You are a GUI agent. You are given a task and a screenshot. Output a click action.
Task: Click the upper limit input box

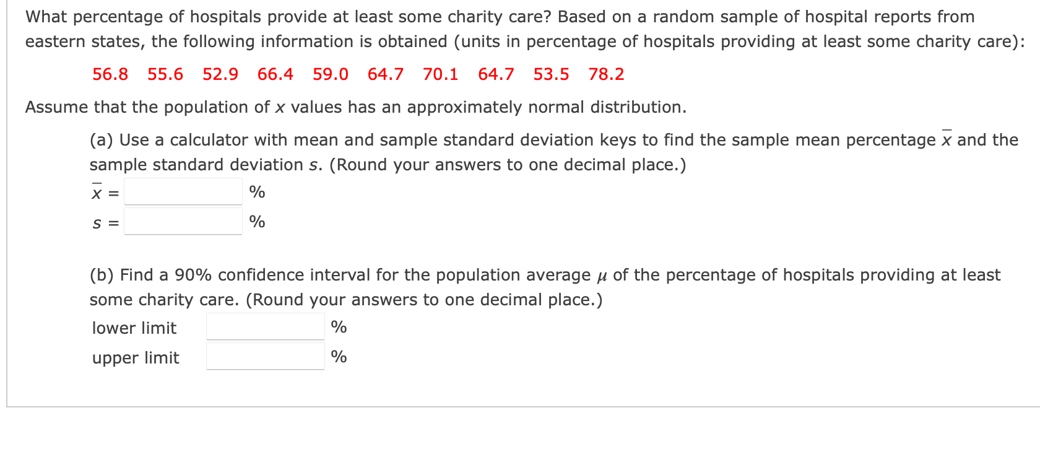(x=265, y=357)
